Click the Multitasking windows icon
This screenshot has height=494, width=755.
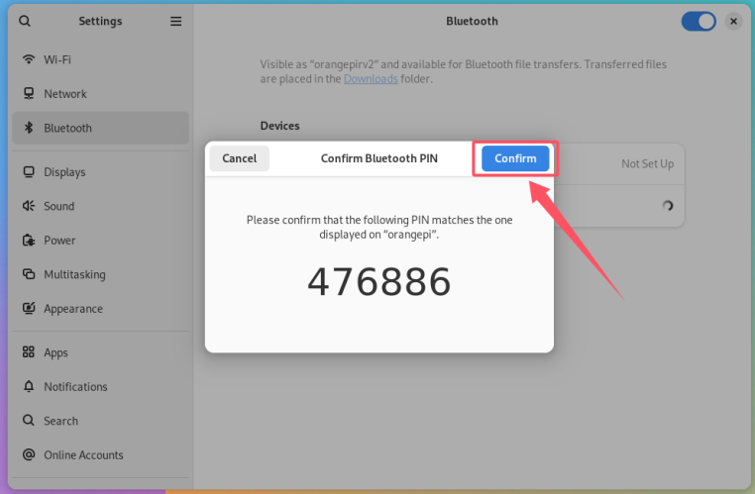pyautogui.click(x=29, y=274)
